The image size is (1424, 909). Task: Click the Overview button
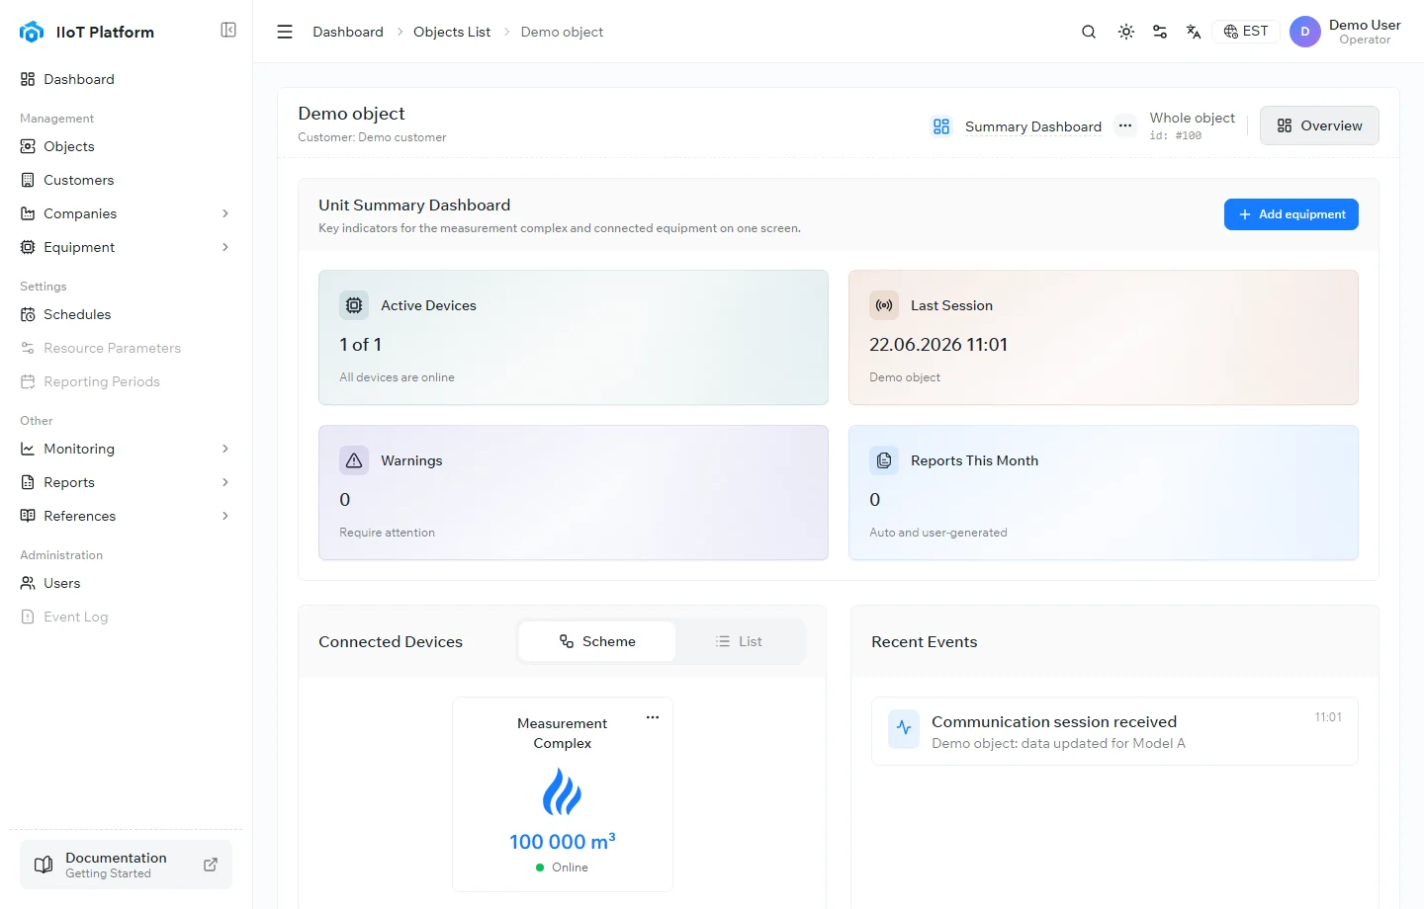click(x=1319, y=125)
